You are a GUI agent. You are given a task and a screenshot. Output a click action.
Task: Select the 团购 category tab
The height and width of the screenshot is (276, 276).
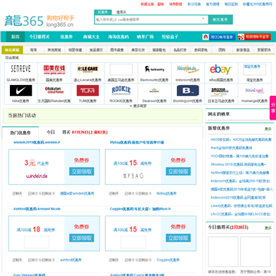pos(222,50)
